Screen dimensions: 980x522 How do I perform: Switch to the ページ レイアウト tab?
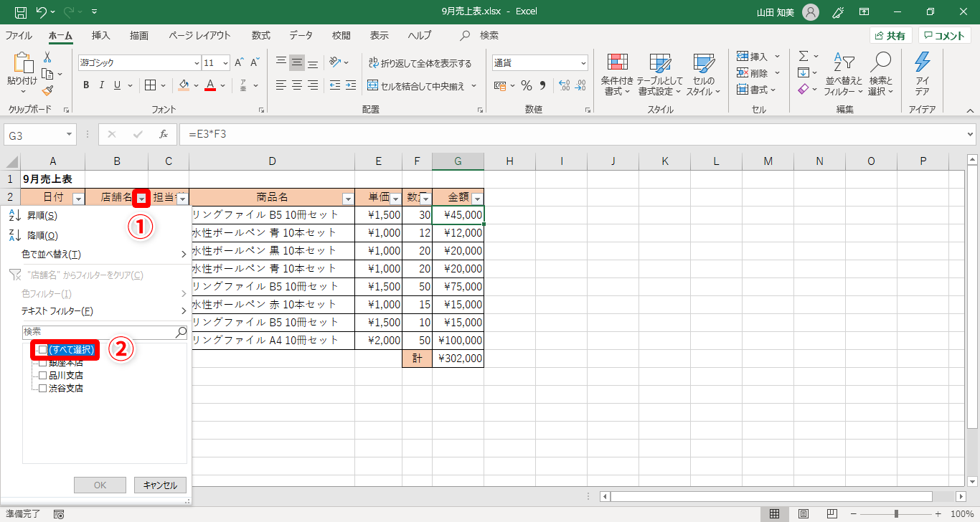pos(200,35)
